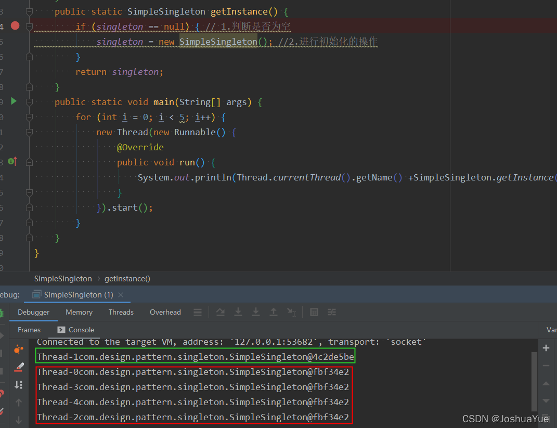This screenshot has width=557, height=428.
Task: Open the Memory tab
Action: coord(79,312)
